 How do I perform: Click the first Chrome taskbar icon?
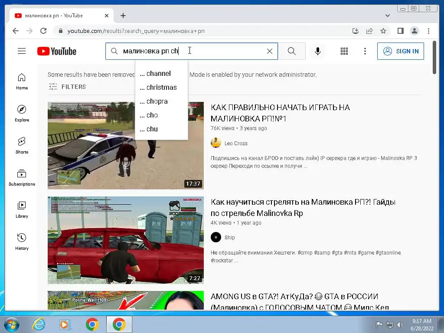click(x=92, y=324)
